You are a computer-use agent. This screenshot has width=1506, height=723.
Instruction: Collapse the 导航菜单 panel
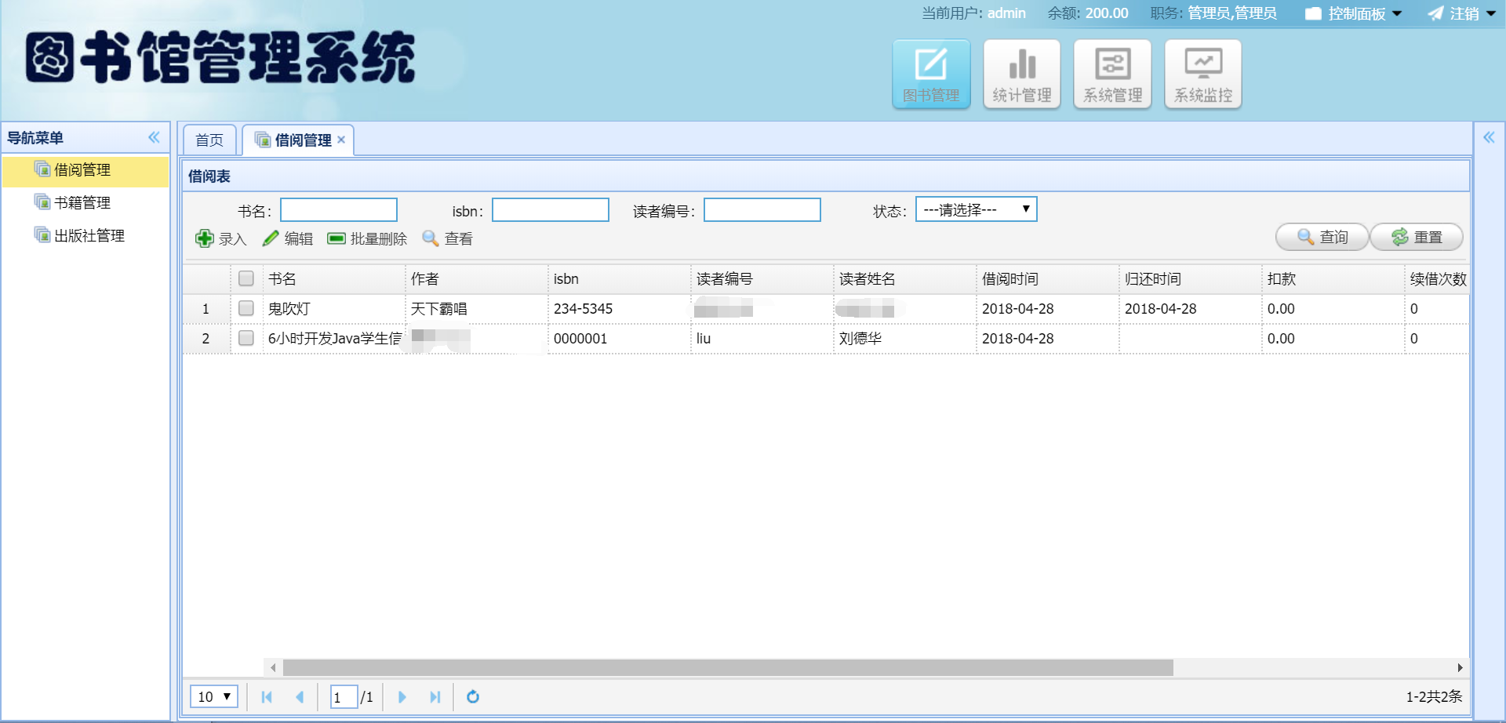pyautogui.click(x=155, y=138)
